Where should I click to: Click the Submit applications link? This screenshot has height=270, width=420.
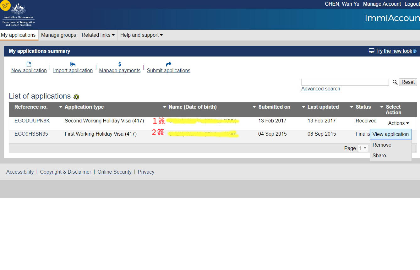tap(168, 70)
